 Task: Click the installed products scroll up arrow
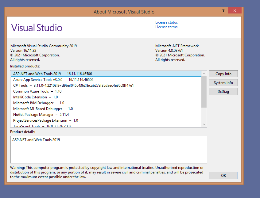[204, 73]
